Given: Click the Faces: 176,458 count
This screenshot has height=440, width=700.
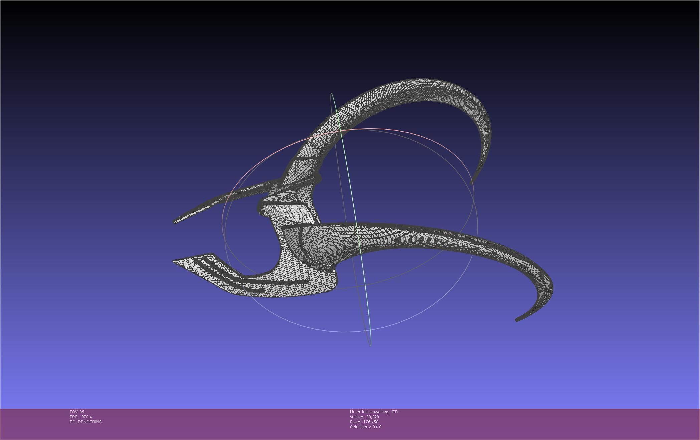Looking at the screenshot, I should 364,422.
